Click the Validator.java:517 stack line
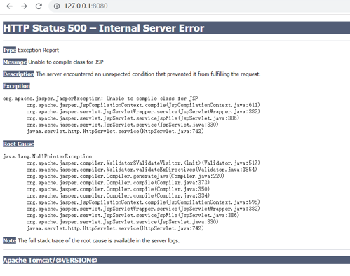350x276 pixels. pyautogui.click(x=143, y=163)
